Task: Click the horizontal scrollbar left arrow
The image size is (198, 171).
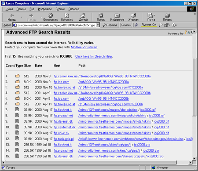Action: (4, 162)
